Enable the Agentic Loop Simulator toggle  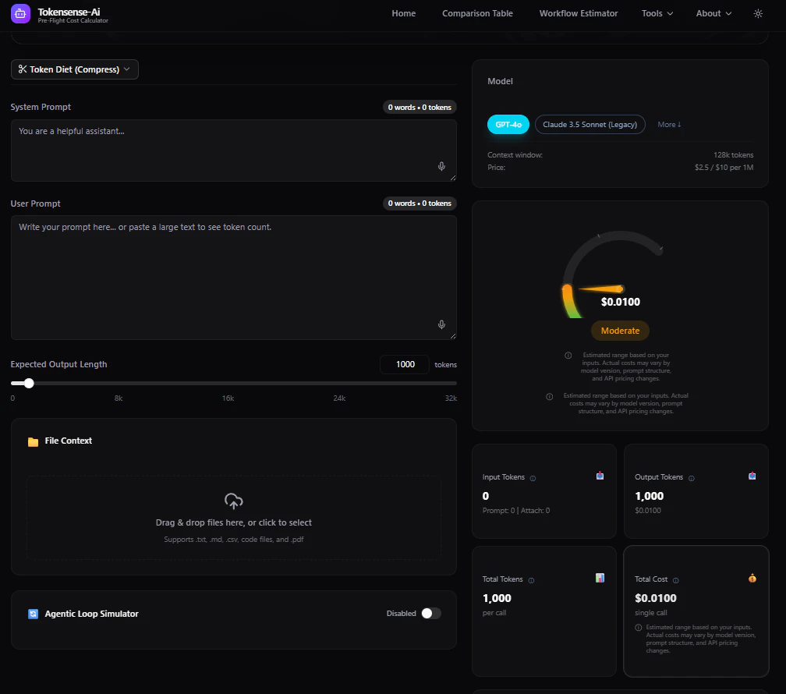point(431,613)
